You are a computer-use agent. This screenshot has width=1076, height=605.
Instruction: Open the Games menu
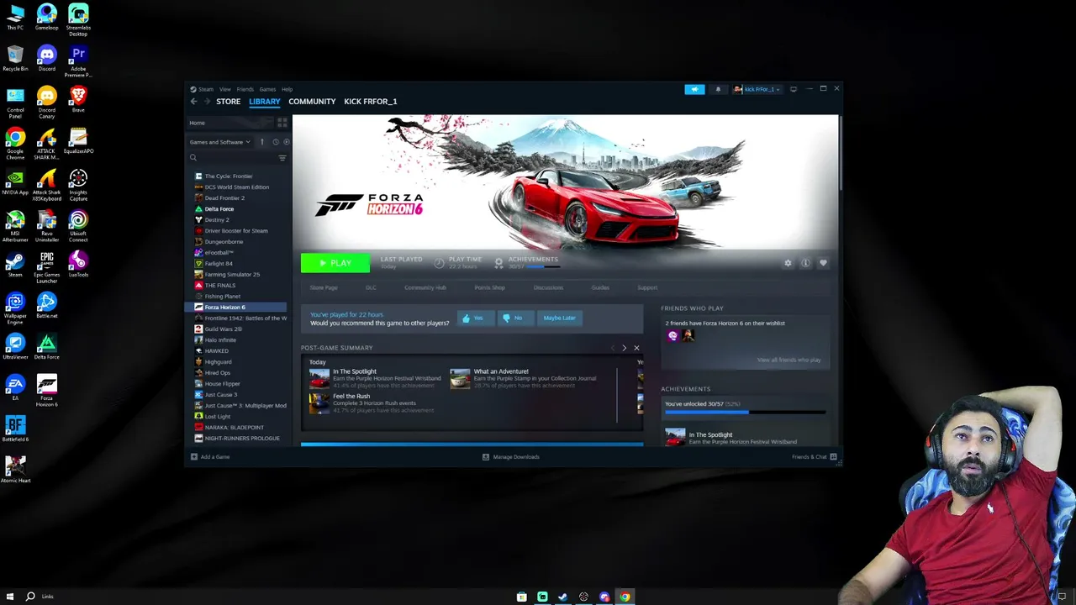click(267, 89)
